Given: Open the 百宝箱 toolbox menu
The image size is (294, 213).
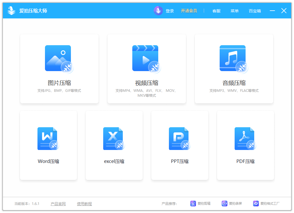Looking at the screenshot, I should coord(255,11).
